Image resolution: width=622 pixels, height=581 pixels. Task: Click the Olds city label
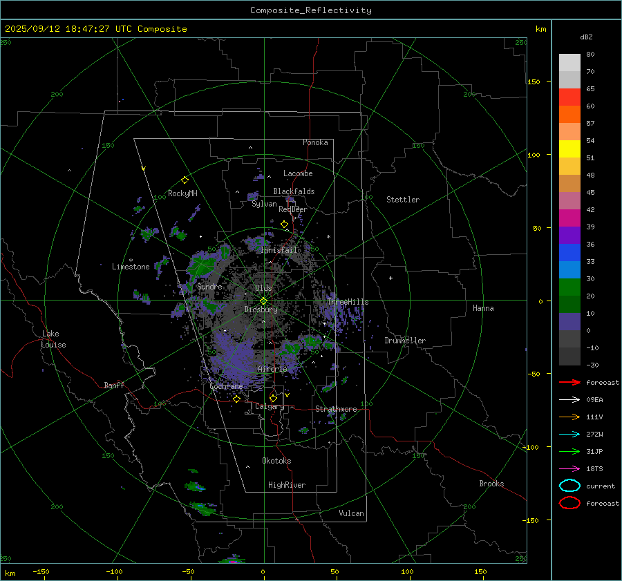click(x=263, y=288)
